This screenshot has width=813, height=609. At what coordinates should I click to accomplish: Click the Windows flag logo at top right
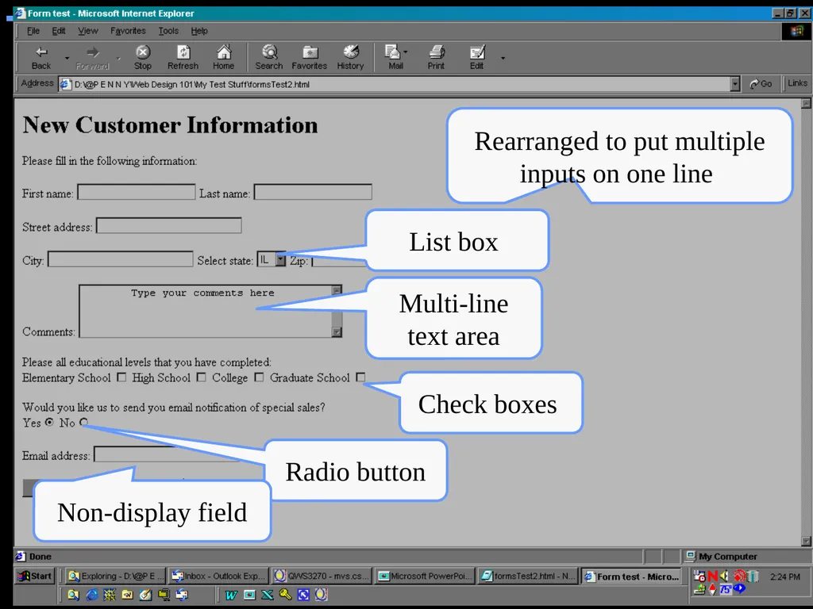(x=796, y=31)
